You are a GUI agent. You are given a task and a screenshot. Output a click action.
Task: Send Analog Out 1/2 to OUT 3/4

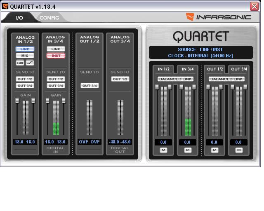[90, 86]
